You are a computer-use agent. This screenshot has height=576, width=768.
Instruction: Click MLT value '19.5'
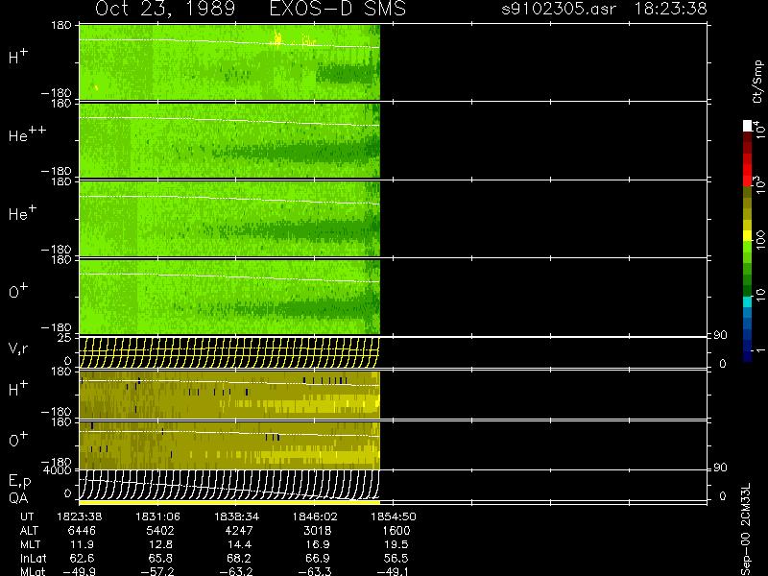pos(398,544)
